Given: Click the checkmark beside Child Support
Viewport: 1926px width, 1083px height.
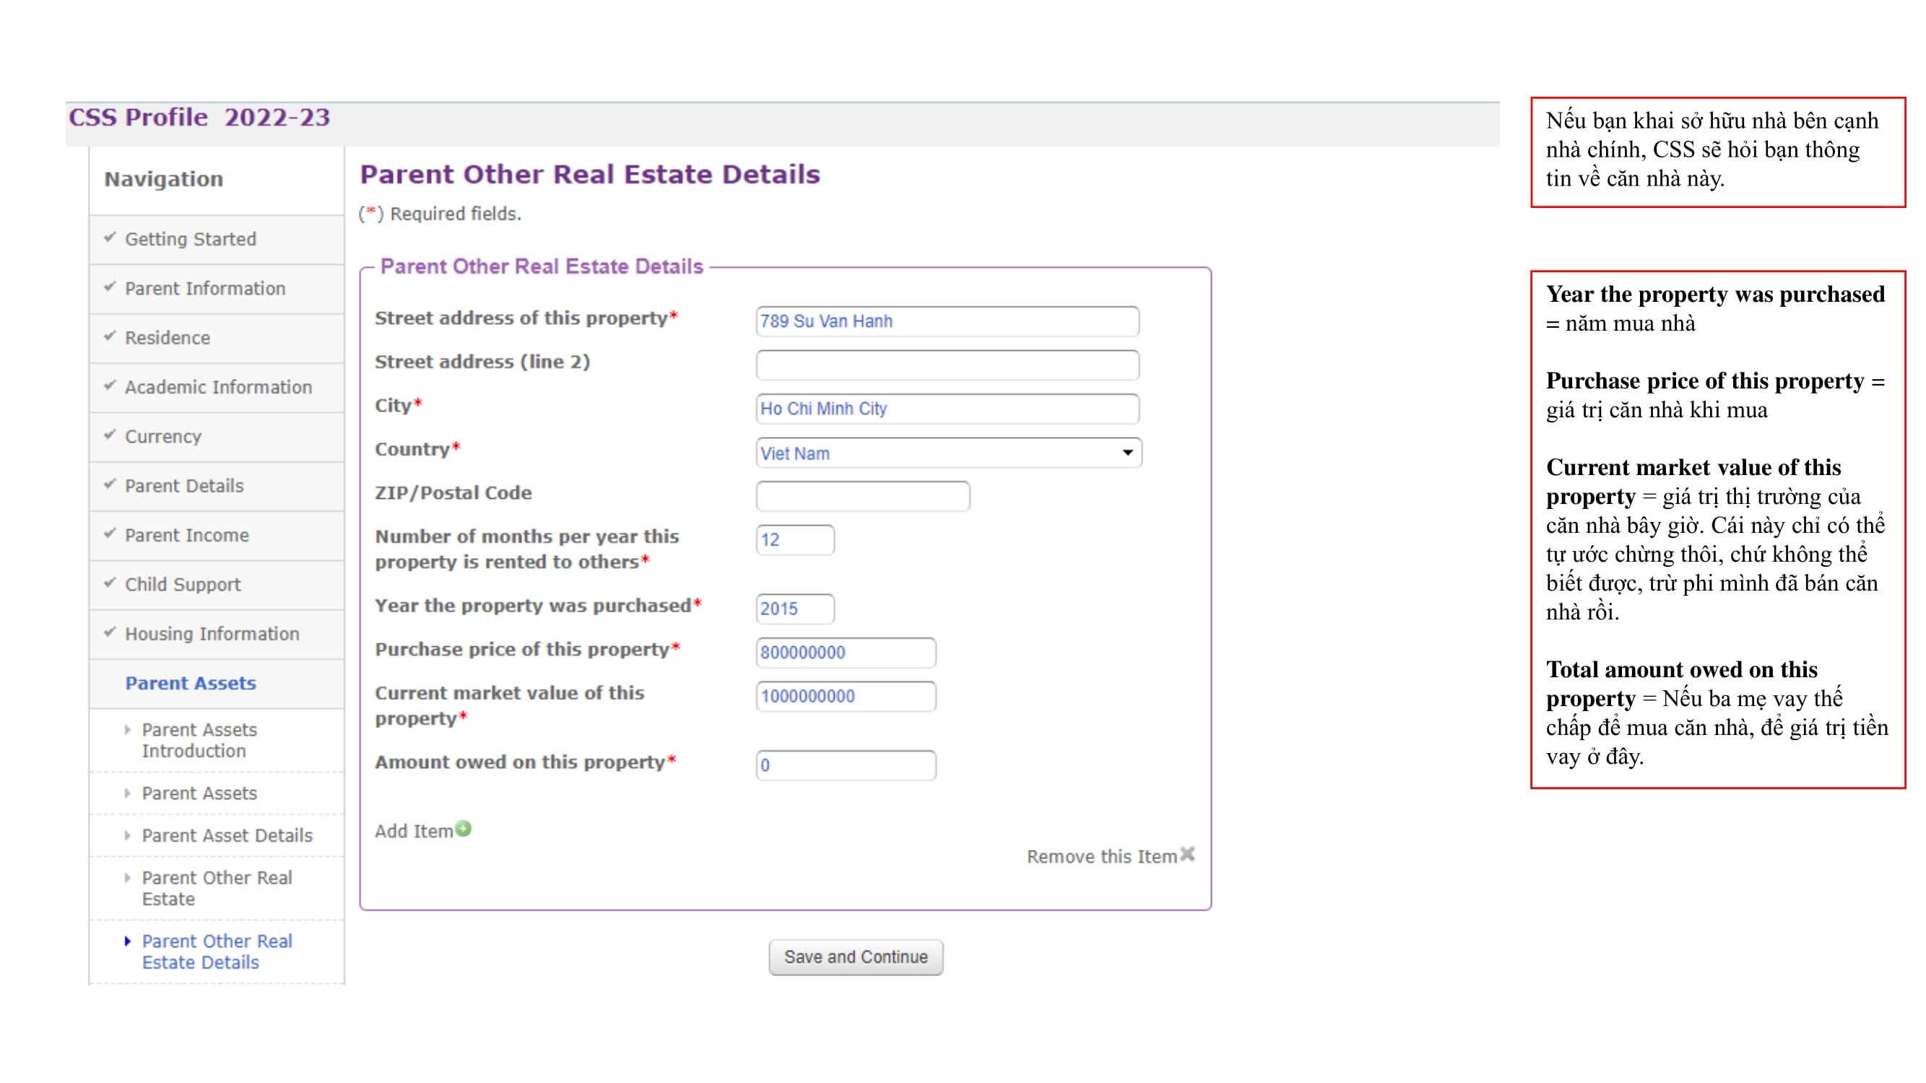Looking at the screenshot, I should (110, 585).
